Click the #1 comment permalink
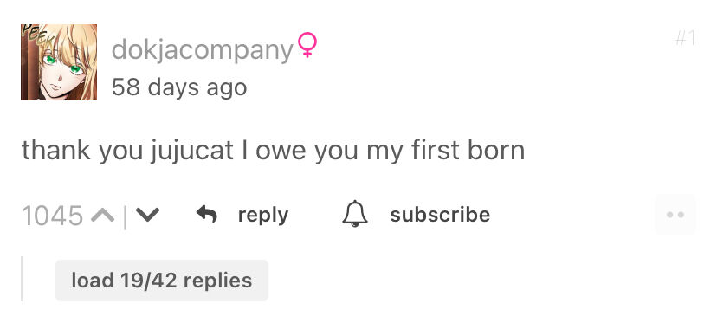This screenshot has height=329, width=717. (685, 38)
